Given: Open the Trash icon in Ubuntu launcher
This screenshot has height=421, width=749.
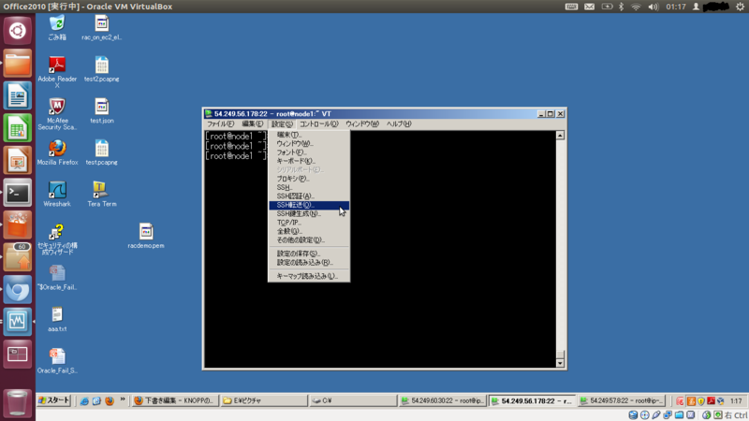Looking at the screenshot, I should 18,402.
